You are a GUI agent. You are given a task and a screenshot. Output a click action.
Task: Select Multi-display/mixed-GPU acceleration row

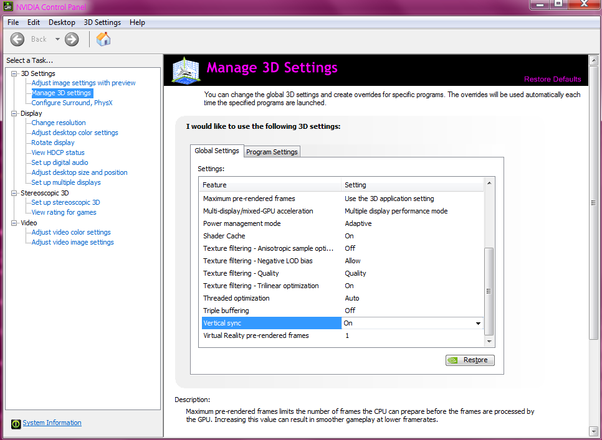tap(343, 211)
